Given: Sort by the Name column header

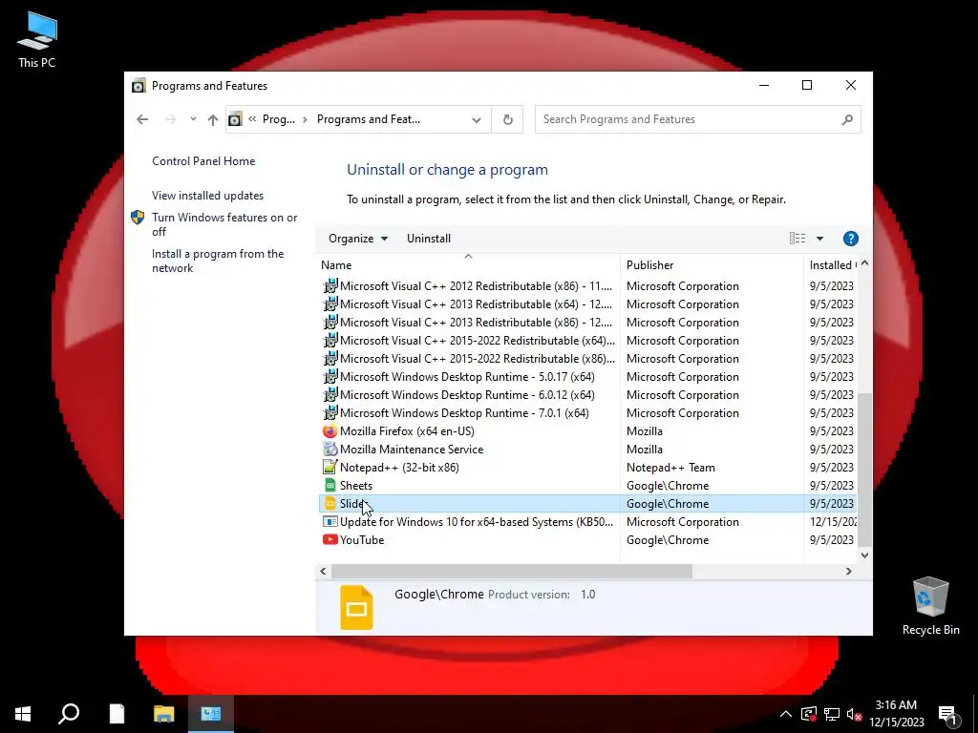Looking at the screenshot, I should point(468,265).
